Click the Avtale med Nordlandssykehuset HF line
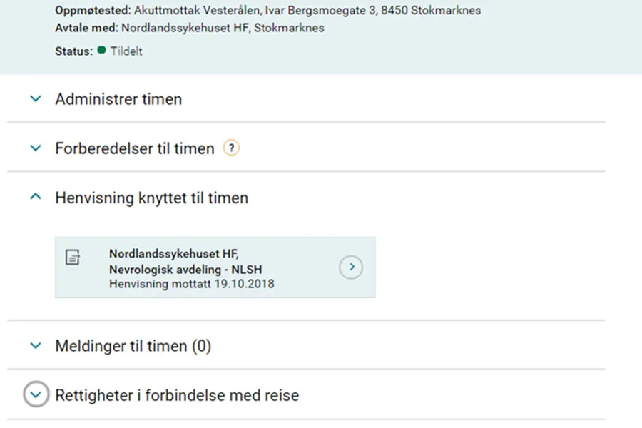This screenshot has height=428, width=642. (189, 28)
